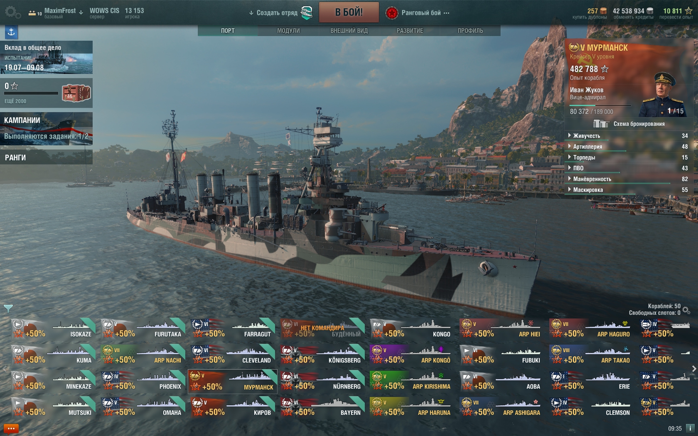Expand the Живучесть parameter row
This screenshot has width=698, height=436.
pos(628,136)
